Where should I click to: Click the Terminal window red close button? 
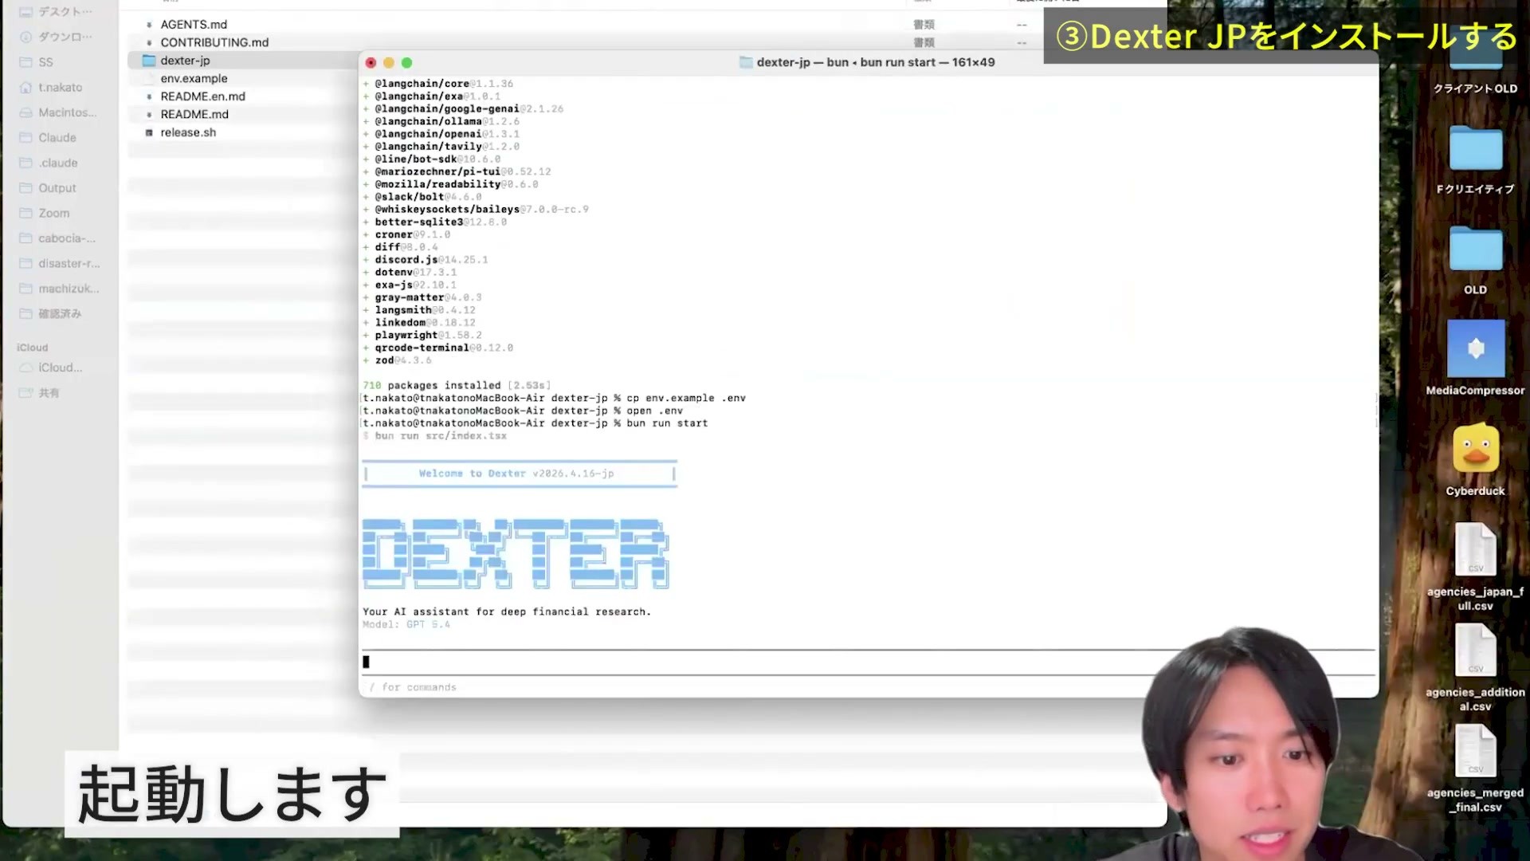(x=371, y=62)
